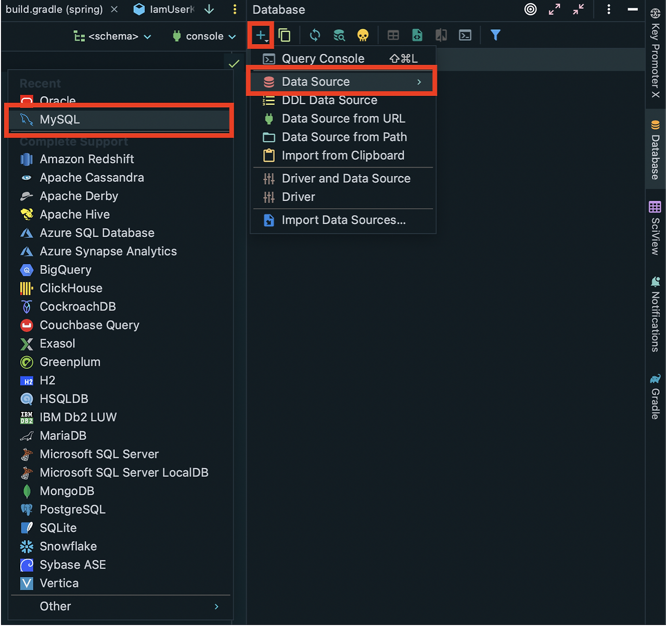Screen dimensions: 666x626
Task: Open the editor tabs more-options menu
Action: (235, 9)
